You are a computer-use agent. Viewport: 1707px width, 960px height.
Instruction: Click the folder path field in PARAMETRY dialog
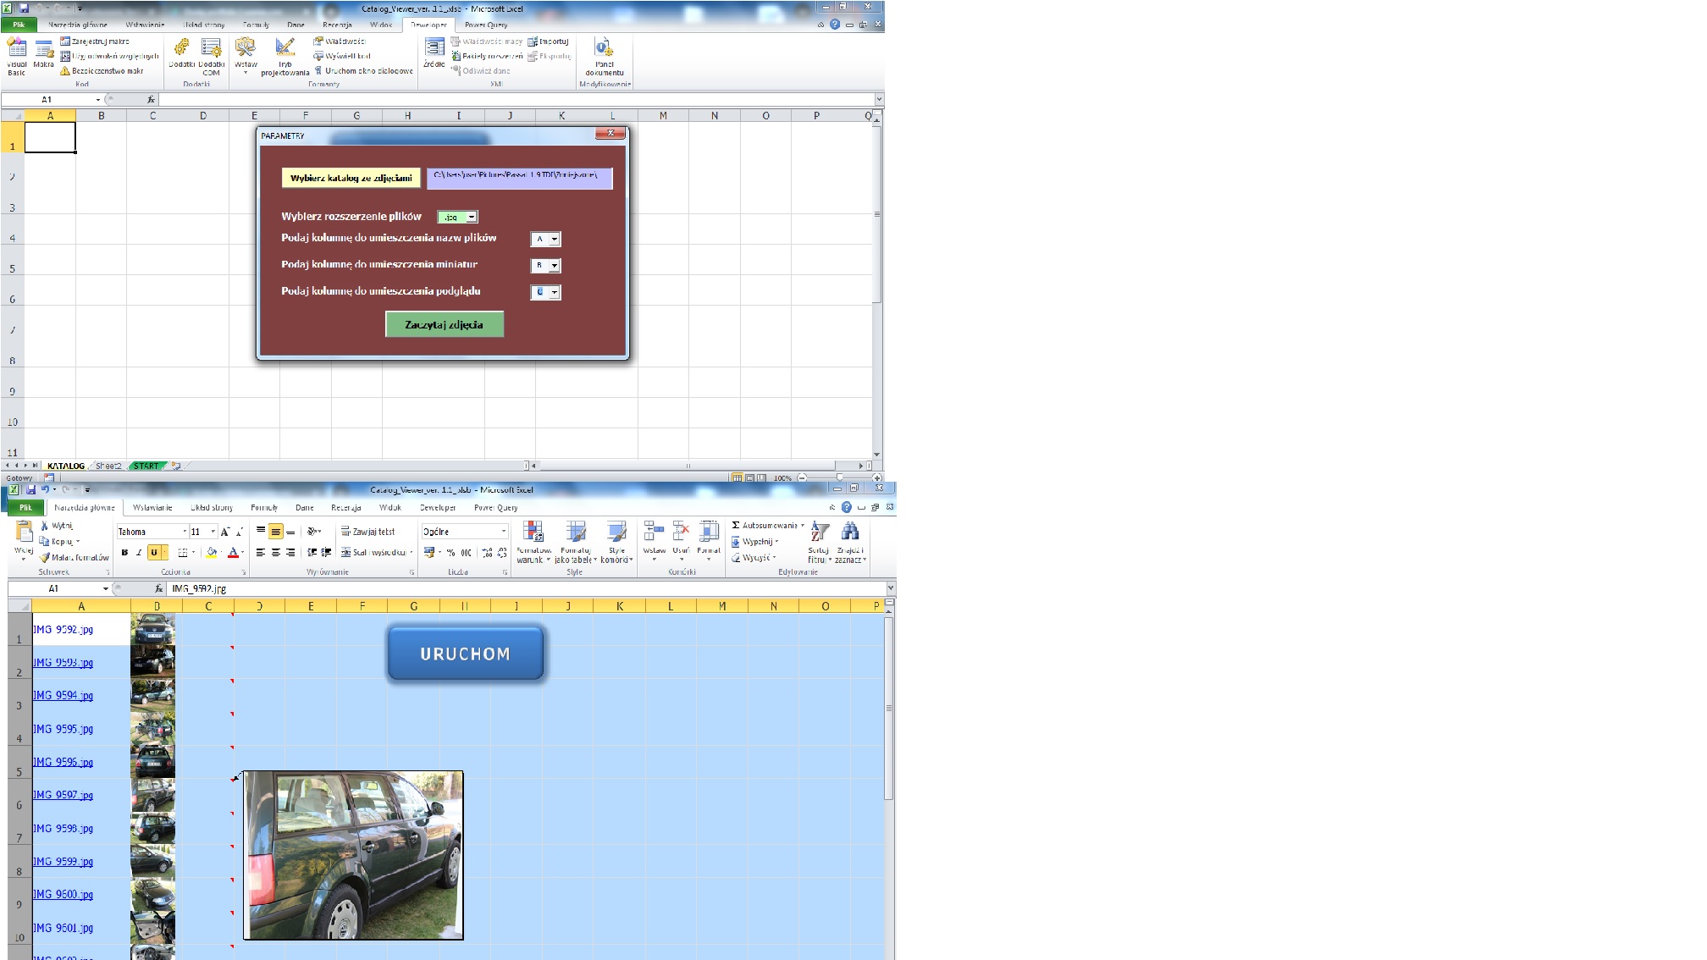(x=519, y=178)
